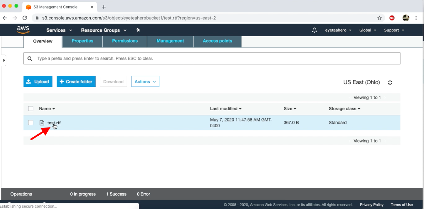Click the pin favorites star in navbar
The image size is (424, 209).
138,30
